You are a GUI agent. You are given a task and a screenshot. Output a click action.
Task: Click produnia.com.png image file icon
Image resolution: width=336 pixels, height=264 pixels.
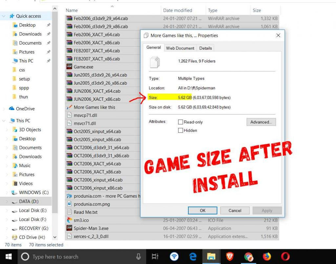(69, 204)
